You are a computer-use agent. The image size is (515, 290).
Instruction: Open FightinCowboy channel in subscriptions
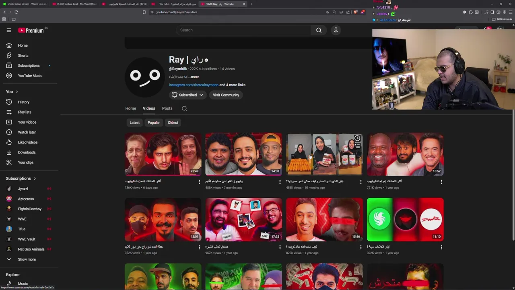coord(29,209)
